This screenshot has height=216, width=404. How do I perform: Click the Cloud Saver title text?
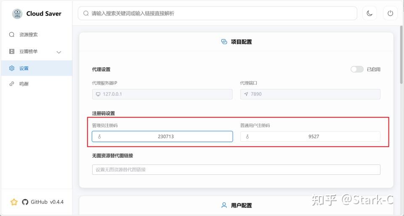point(44,13)
